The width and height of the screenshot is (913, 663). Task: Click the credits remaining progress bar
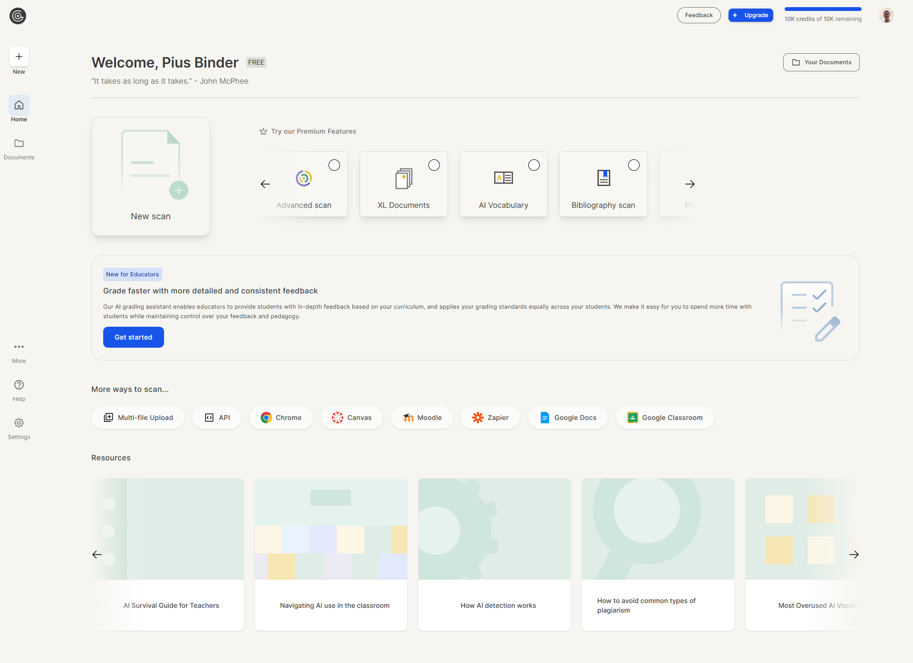[823, 9]
